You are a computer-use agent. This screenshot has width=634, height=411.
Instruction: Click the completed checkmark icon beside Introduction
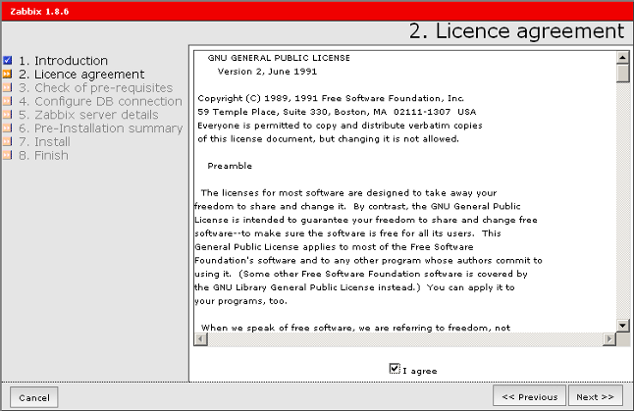pyautogui.click(x=8, y=61)
